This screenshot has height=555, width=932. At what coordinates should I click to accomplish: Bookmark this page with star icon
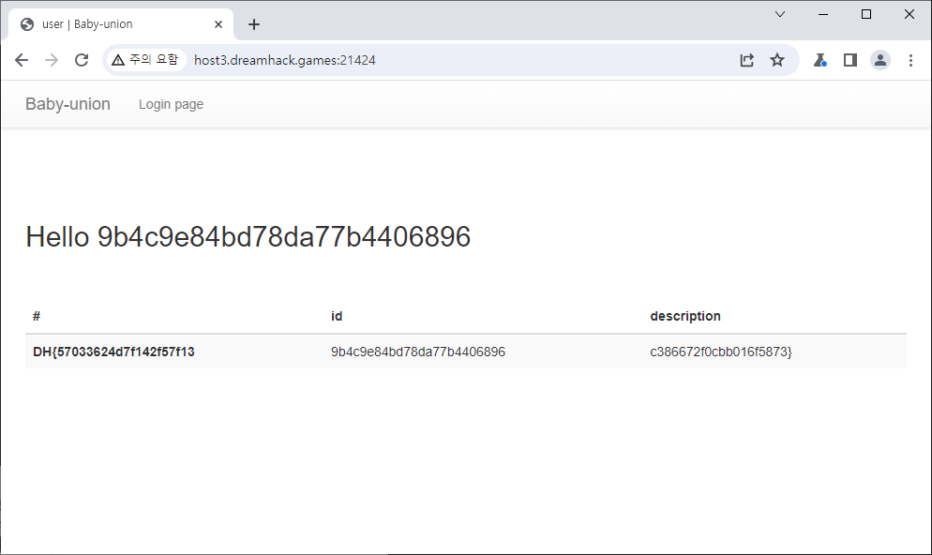[x=777, y=60]
